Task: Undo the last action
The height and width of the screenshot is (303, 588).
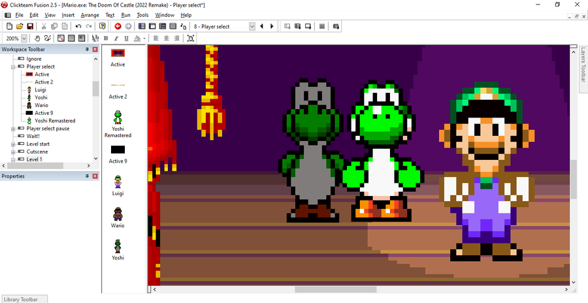Action: click(78, 26)
